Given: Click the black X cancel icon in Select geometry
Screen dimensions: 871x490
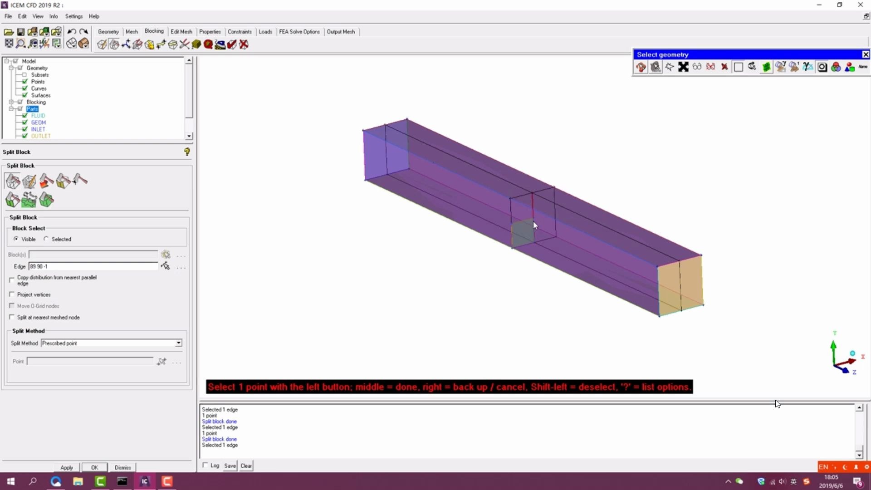Looking at the screenshot, I should 683,67.
